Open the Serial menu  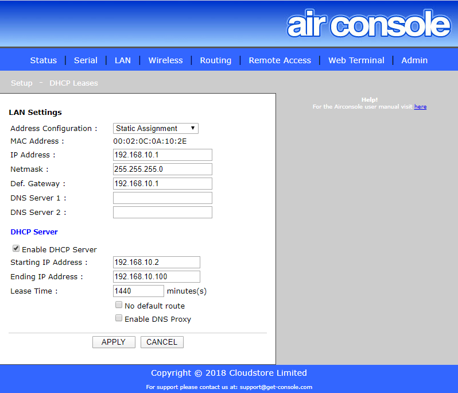pos(86,60)
